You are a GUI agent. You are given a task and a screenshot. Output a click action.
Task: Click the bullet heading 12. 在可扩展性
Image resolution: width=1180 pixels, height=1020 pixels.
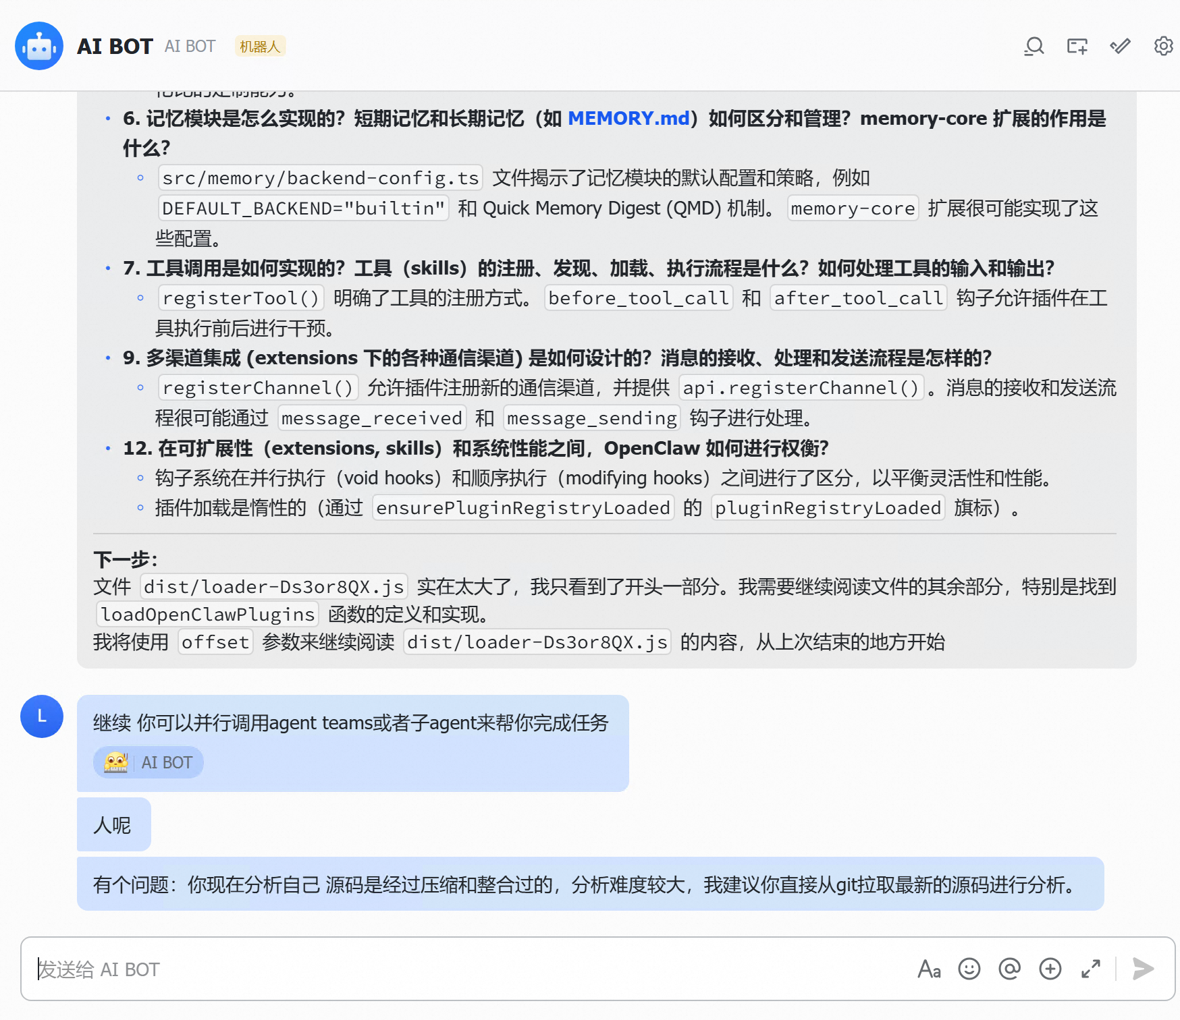(x=476, y=448)
